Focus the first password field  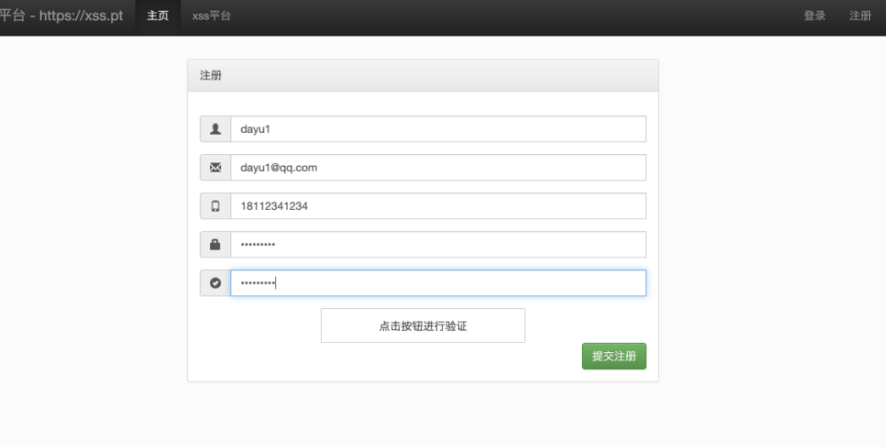coord(438,244)
